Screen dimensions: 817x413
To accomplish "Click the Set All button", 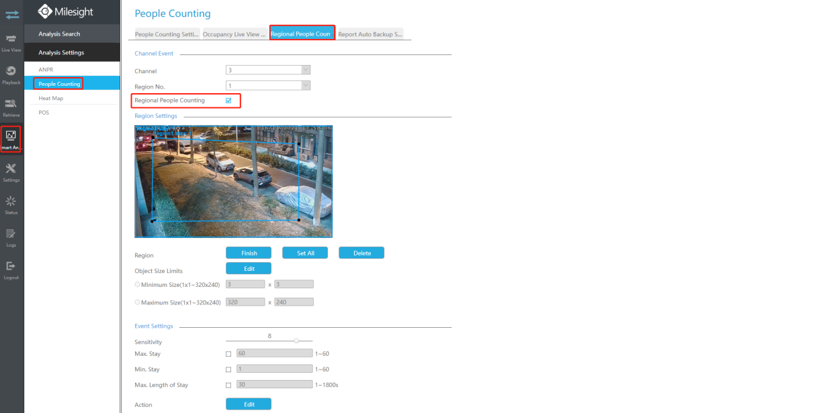I will coord(306,253).
